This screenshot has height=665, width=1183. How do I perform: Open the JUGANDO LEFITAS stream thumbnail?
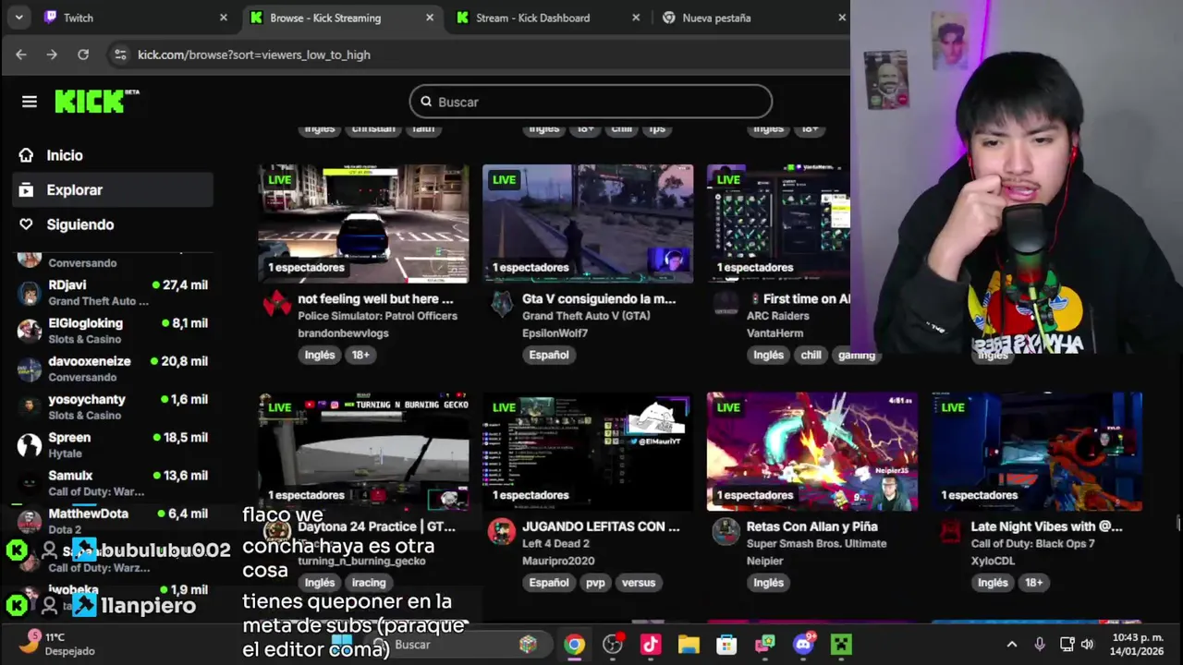588,451
